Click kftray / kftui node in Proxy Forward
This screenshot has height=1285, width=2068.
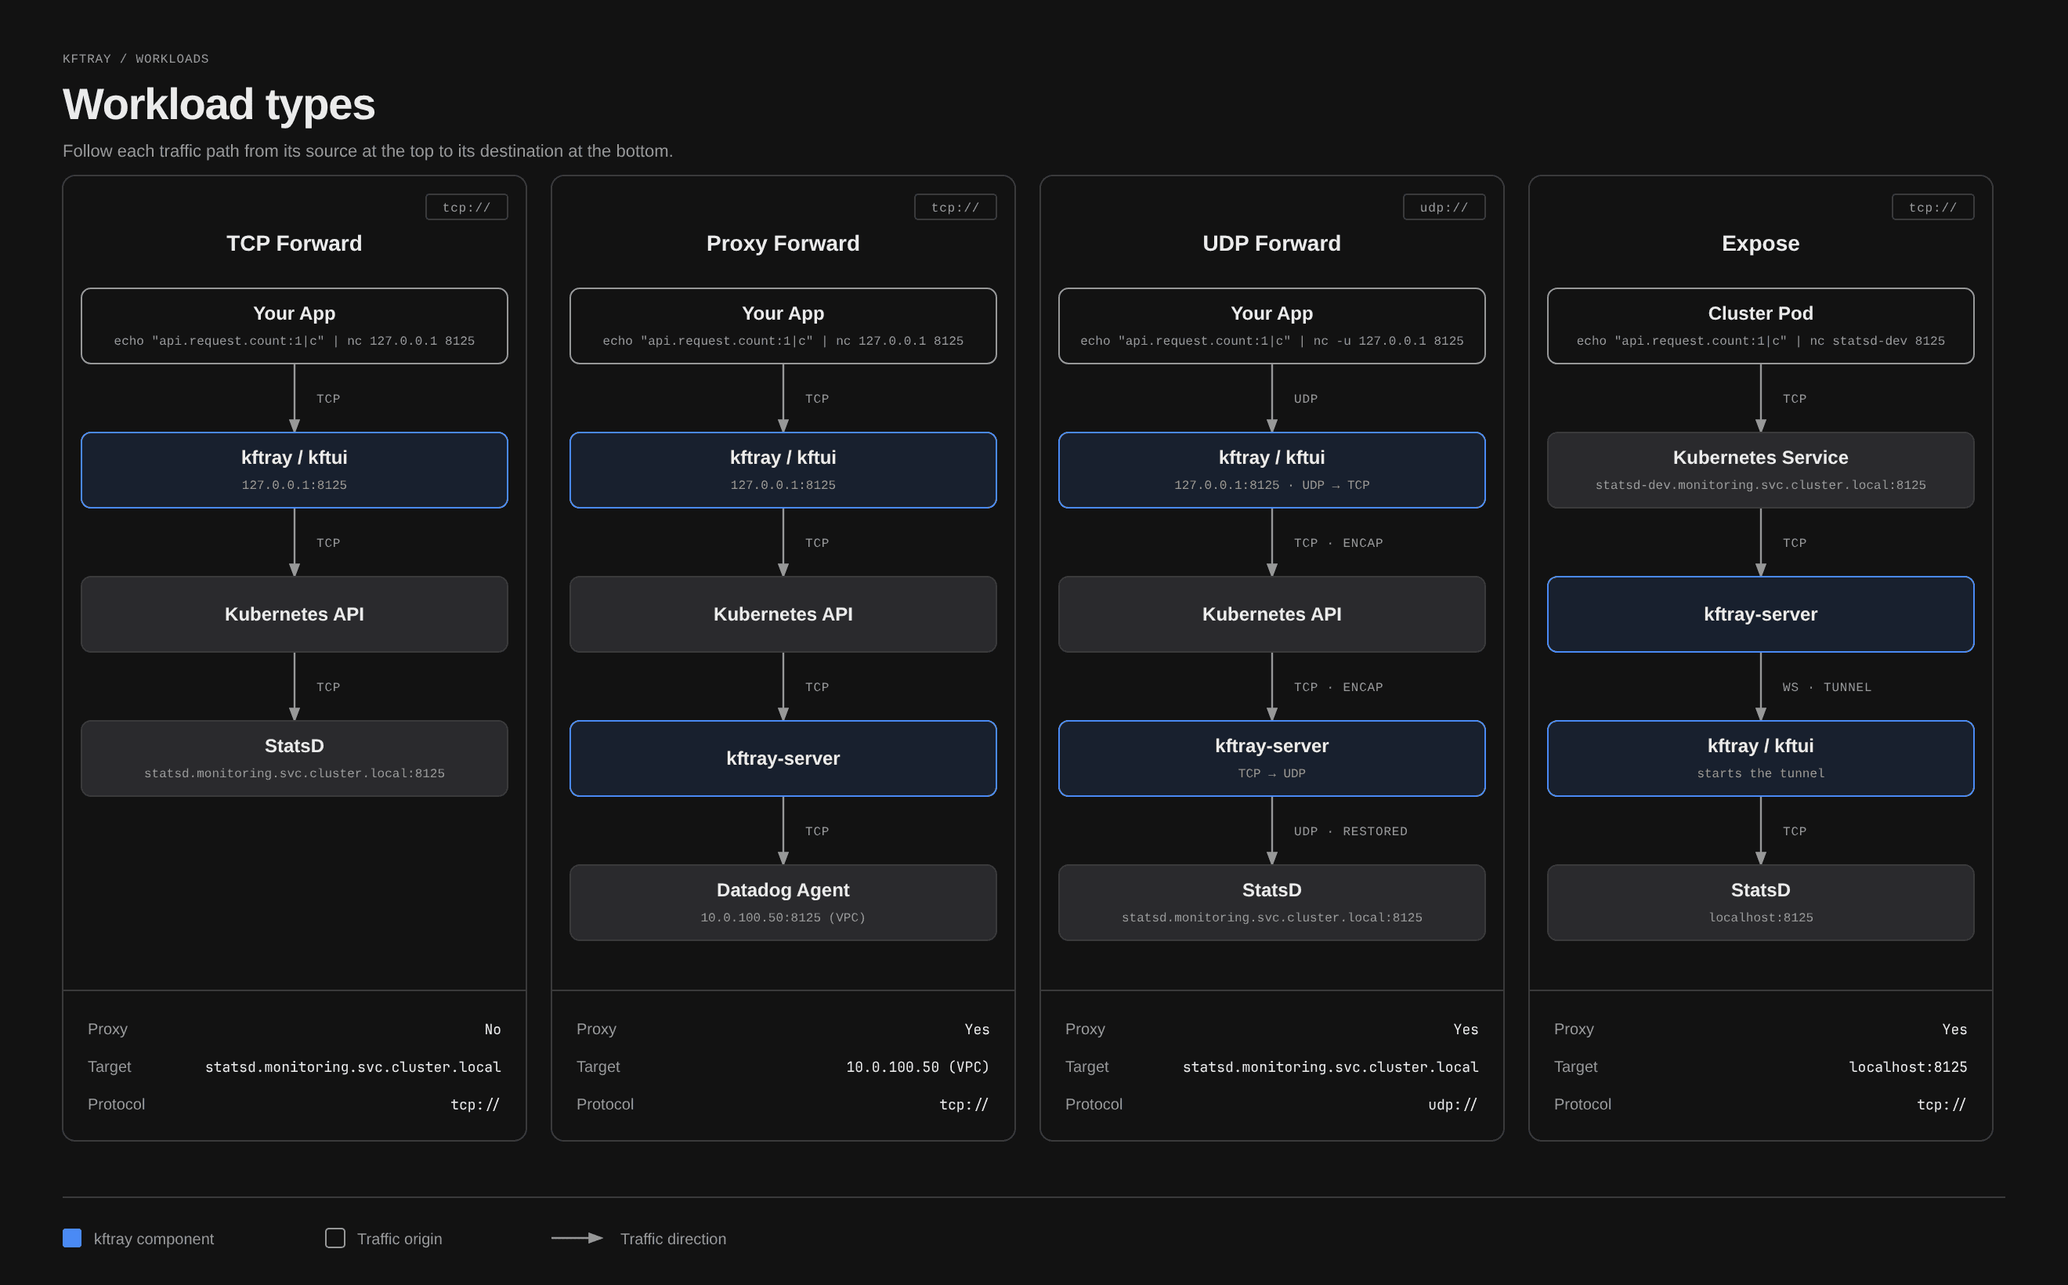click(783, 470)
